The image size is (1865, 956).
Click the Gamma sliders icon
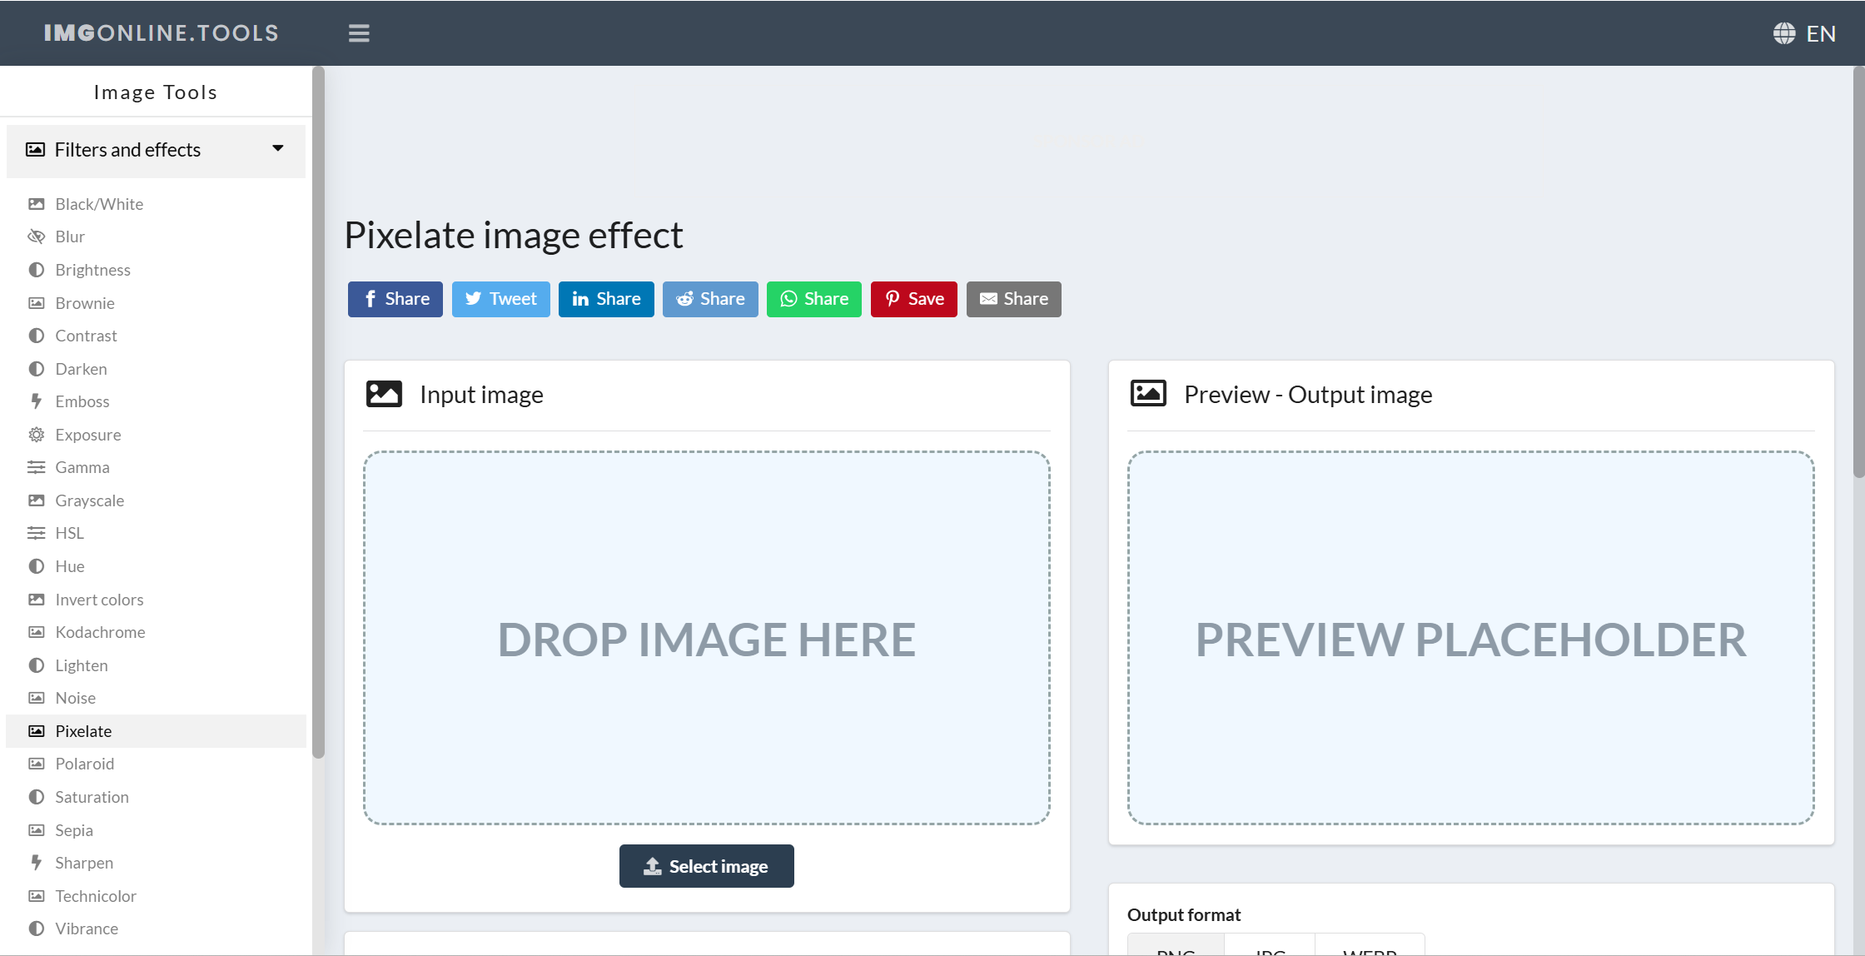(x=36, y=467)
